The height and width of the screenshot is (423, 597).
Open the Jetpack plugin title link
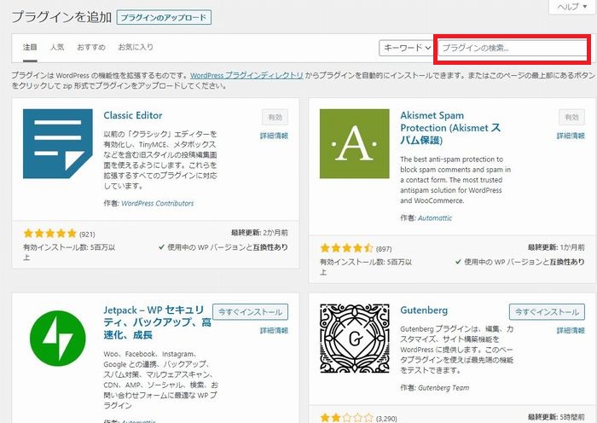pyautogui.click(x=157, y=322)
